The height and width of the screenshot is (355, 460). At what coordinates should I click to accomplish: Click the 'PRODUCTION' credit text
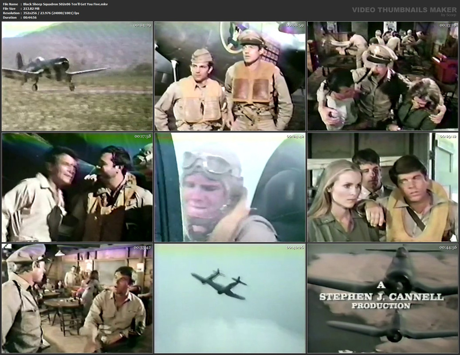click(x=381, y=306)
